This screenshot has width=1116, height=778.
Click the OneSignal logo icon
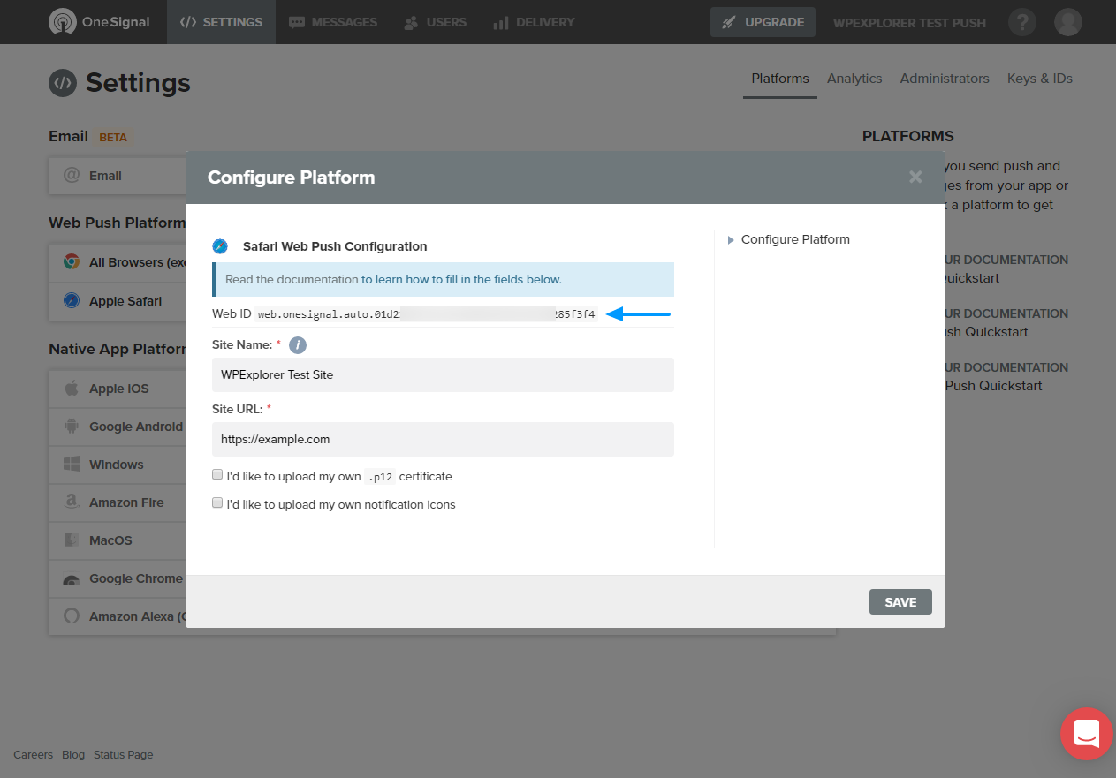coord(63,22)
